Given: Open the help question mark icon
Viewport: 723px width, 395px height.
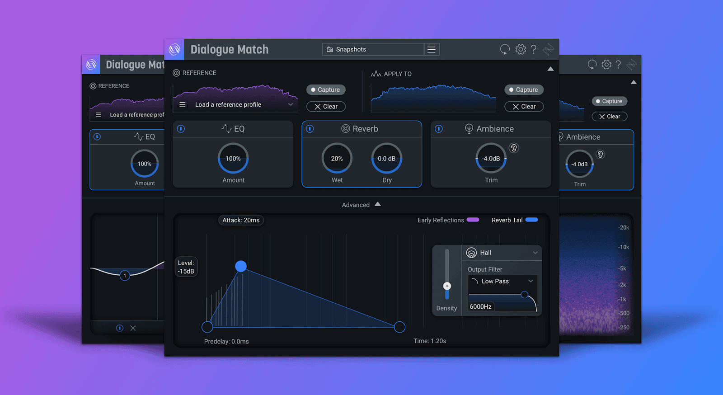Looking at the screenshot, I should pyautogui.click(x=534, y=49).
